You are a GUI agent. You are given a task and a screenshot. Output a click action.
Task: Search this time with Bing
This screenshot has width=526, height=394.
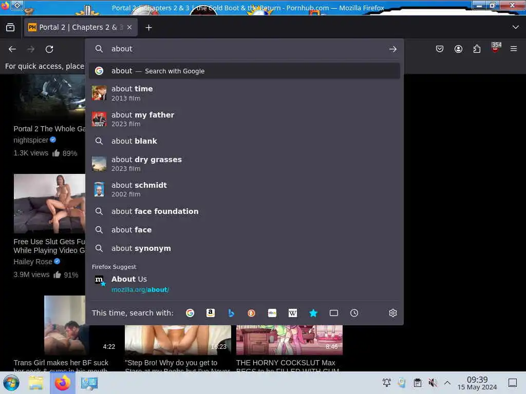[231, 313]
